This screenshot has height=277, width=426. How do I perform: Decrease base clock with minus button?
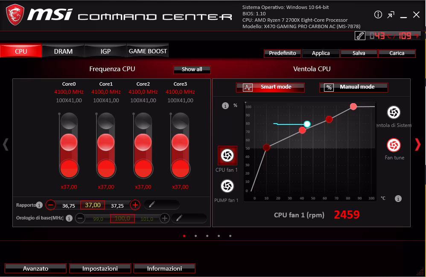(x=80, y=218)
